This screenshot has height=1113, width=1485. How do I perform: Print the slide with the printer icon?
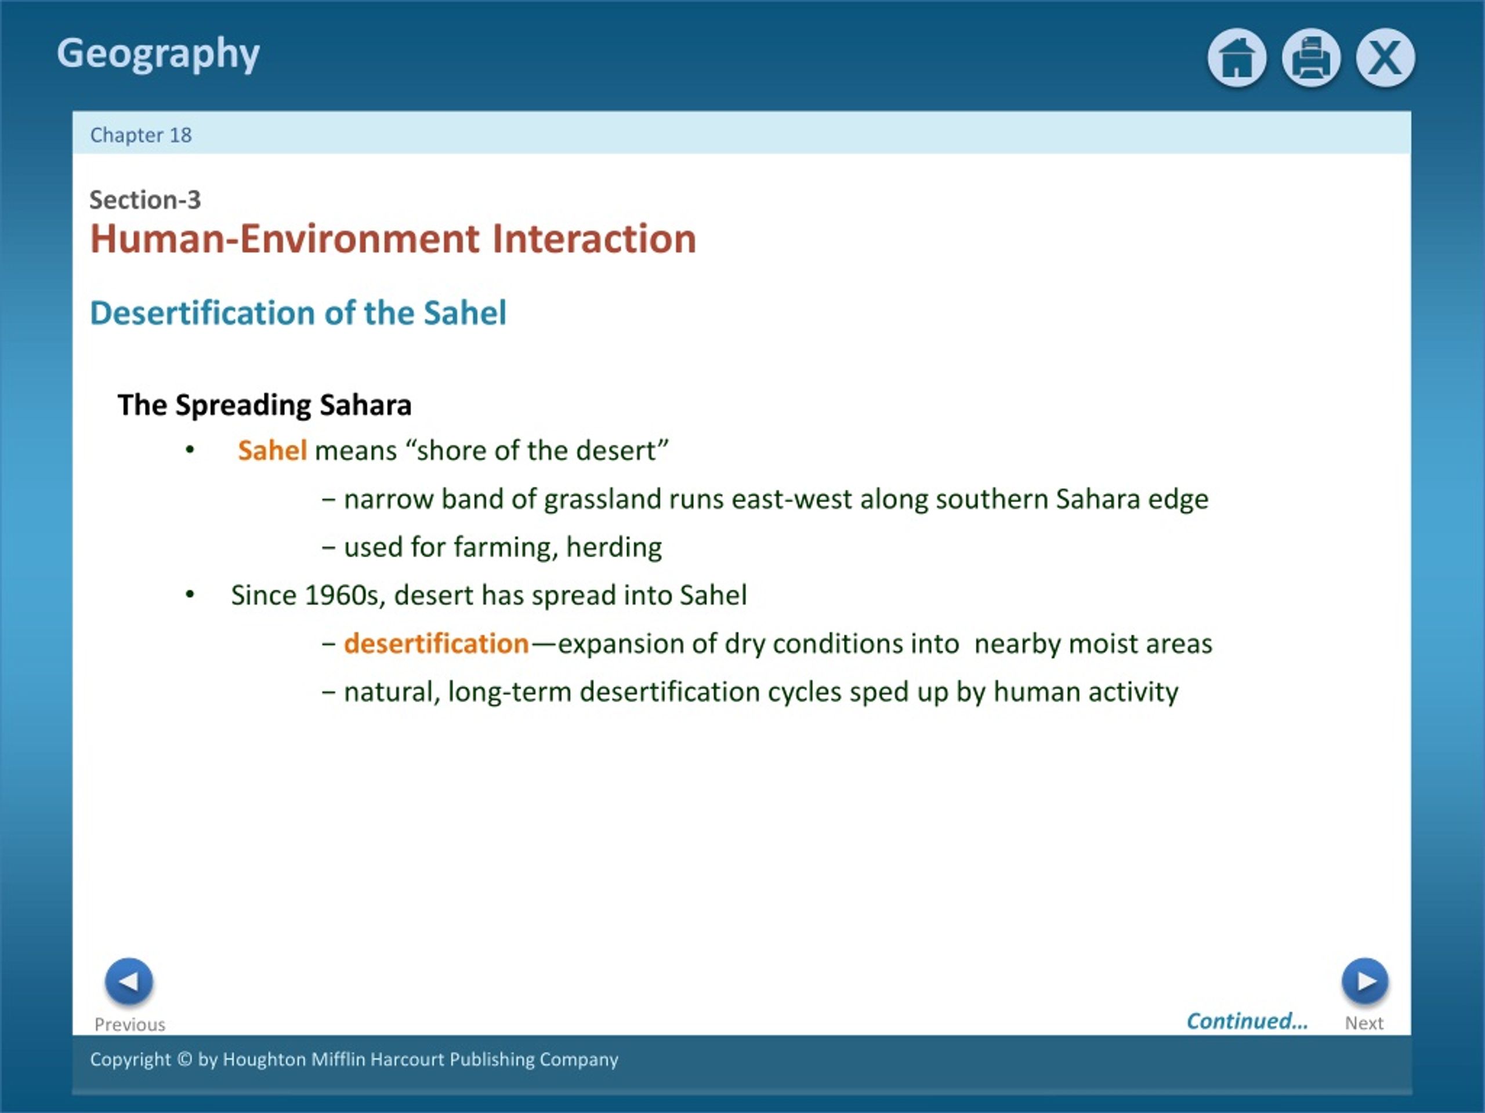click(x=1311, y=58)
